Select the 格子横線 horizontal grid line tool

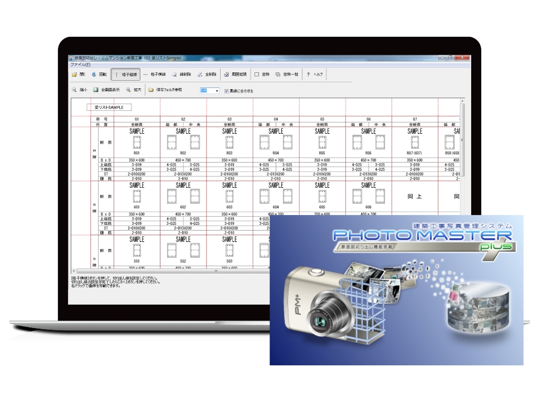click(x=154, y=75)
